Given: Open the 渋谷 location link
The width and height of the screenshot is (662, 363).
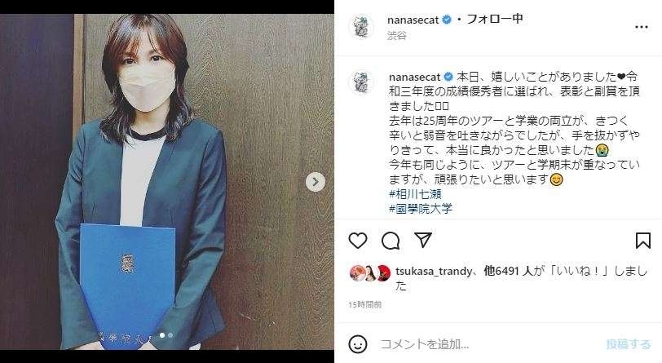Looking at the screenshot, I should pos(396,36).
